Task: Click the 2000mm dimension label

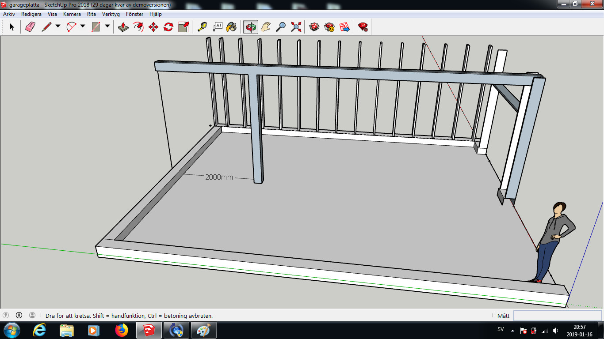Action: (x=219, y=177)
